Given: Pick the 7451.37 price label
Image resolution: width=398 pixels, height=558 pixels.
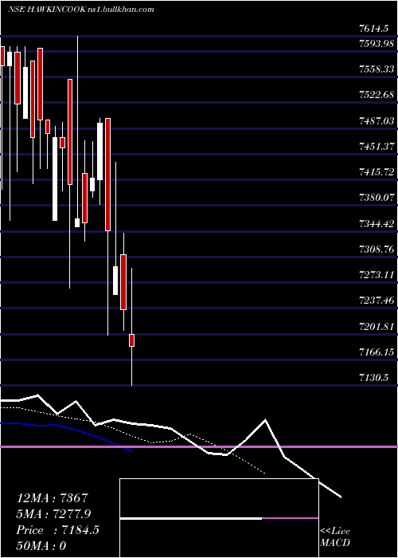Looking at the screenshot, I should coord(377,147).
